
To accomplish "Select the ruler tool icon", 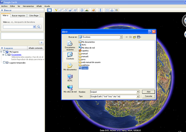I will pos(100,10).
